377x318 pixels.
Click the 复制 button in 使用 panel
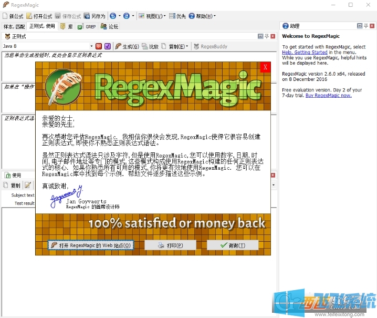tap(12, 185)
